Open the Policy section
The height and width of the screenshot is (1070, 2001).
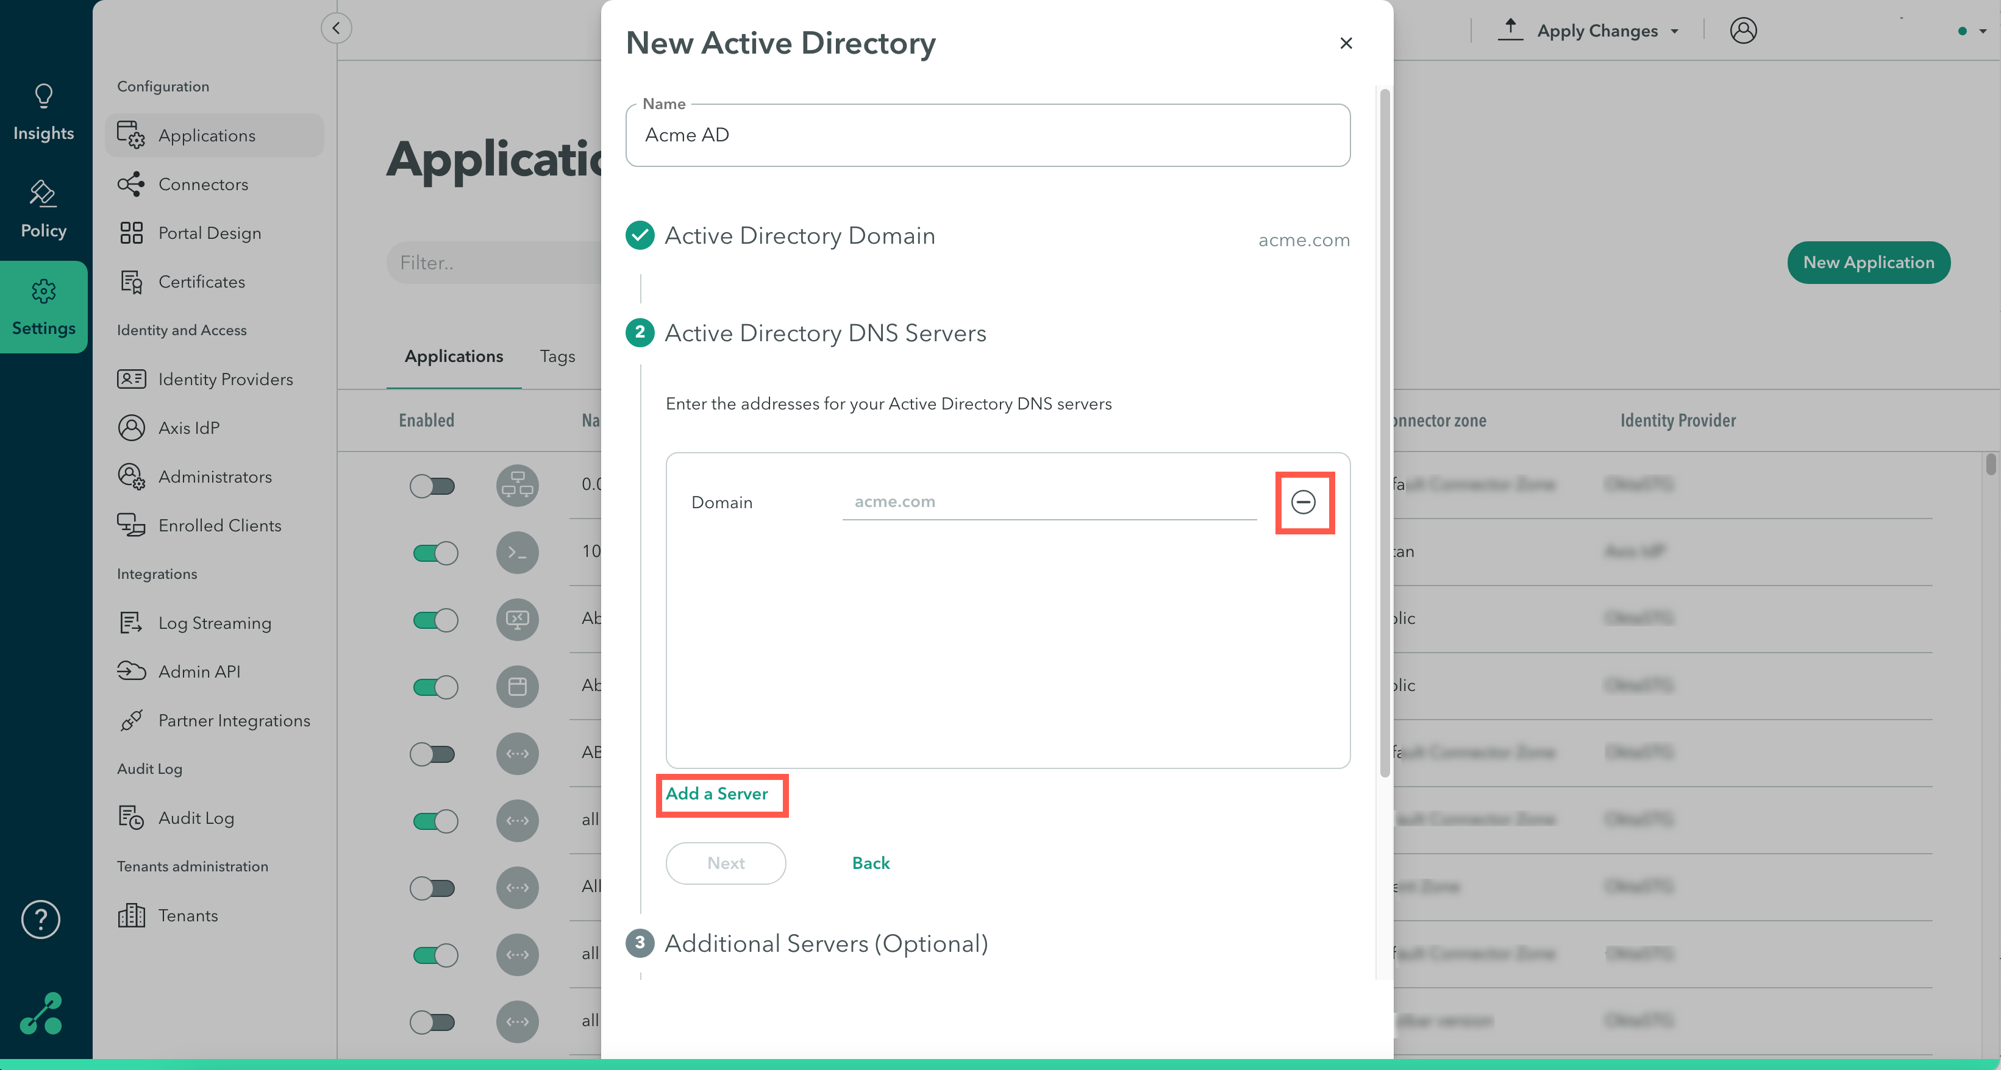pos(43,210)
